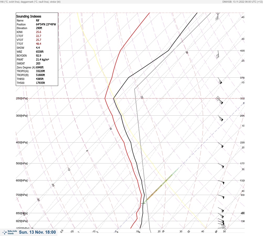Click the 'DMI/IGB: 13.11.2022 06:00 UTC (+12)' header

point(242,2)
